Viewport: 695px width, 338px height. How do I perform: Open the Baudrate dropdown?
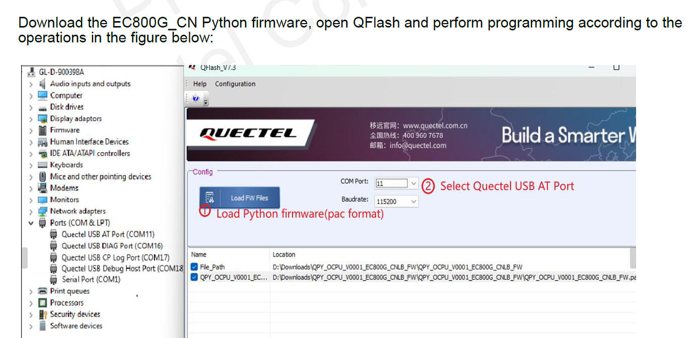(x=413, y=202)
